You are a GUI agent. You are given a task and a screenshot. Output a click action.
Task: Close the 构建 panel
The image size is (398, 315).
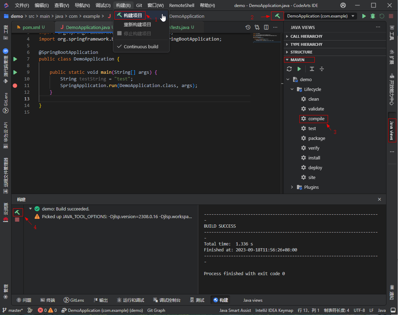[379, 199]
